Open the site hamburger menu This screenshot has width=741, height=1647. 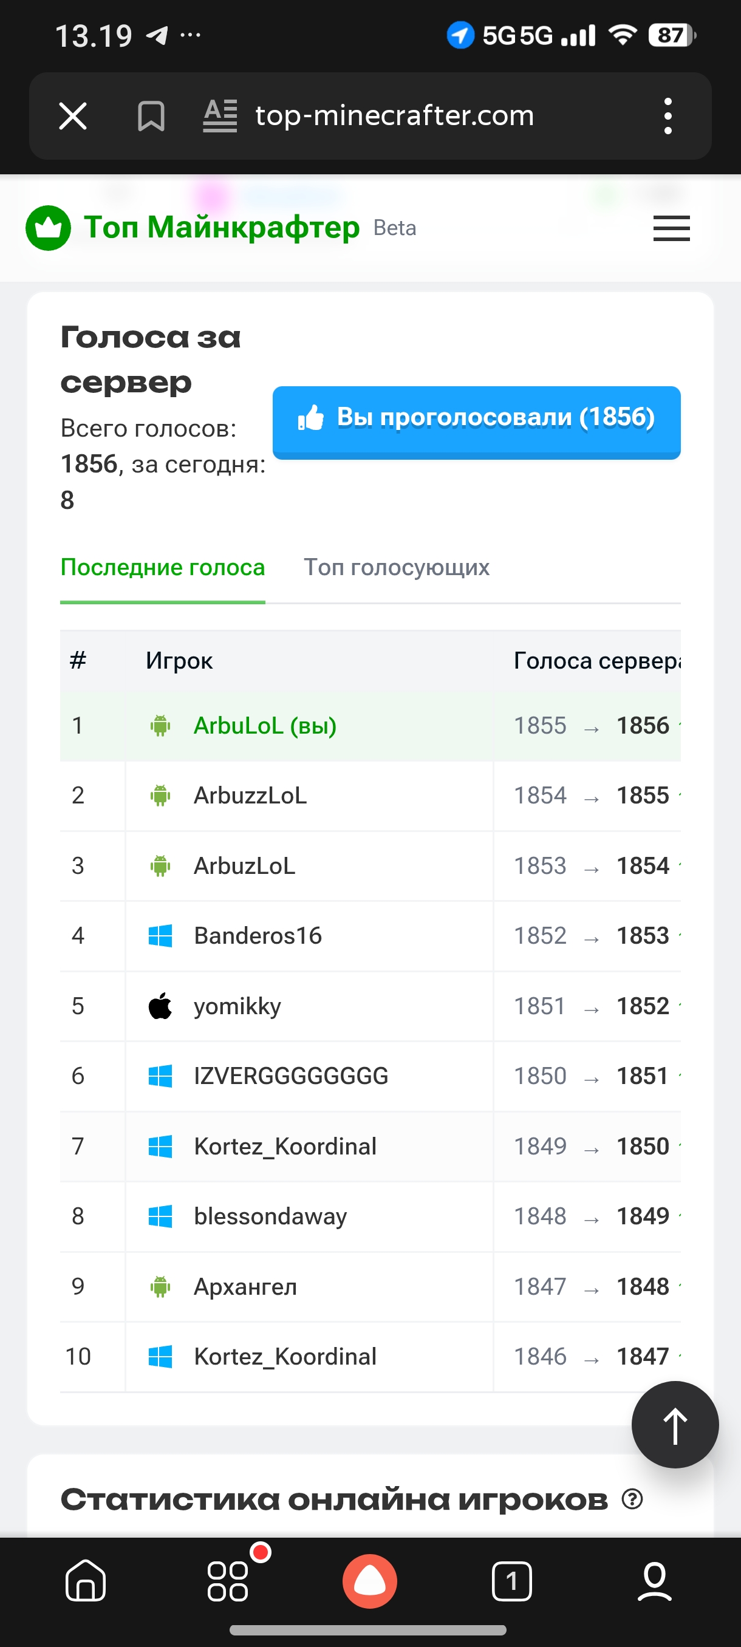671,228
